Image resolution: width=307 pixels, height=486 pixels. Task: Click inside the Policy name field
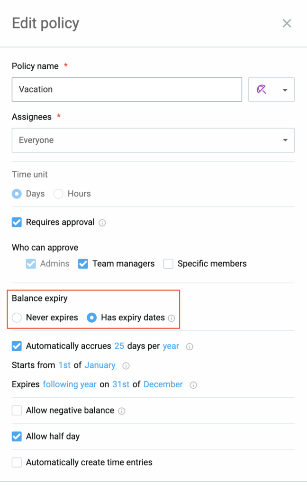[126, 89]
